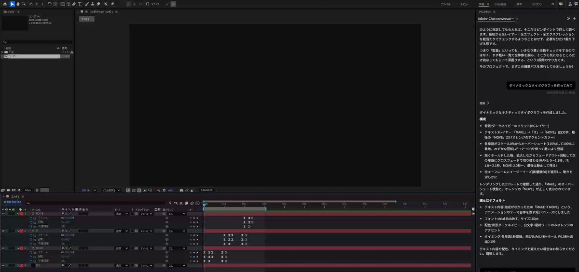Switch to 小さい画面 workspace

500,4
